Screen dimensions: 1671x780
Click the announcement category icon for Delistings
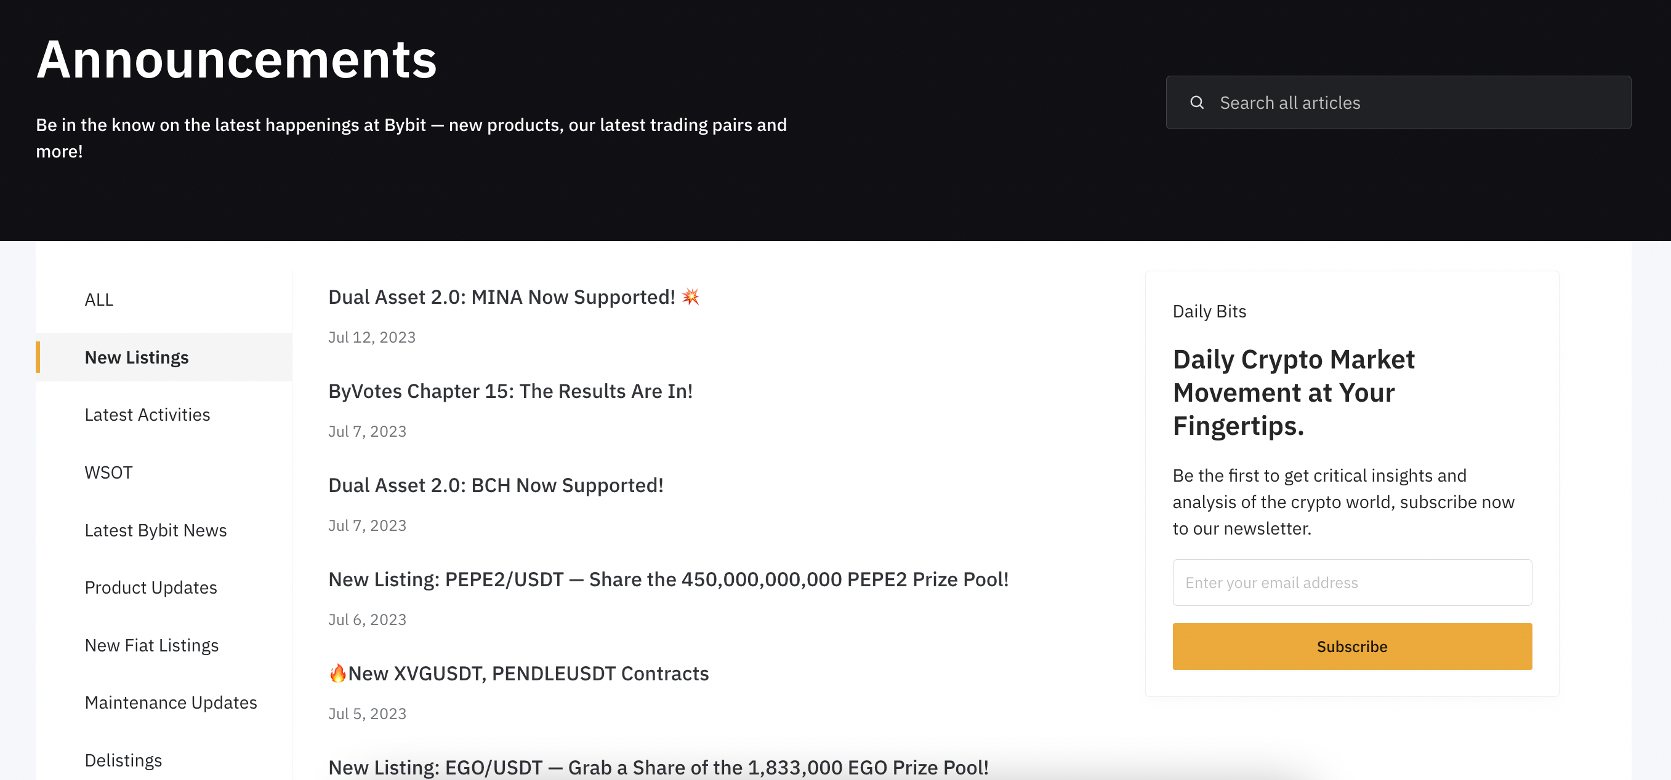(x=123, y=760)
